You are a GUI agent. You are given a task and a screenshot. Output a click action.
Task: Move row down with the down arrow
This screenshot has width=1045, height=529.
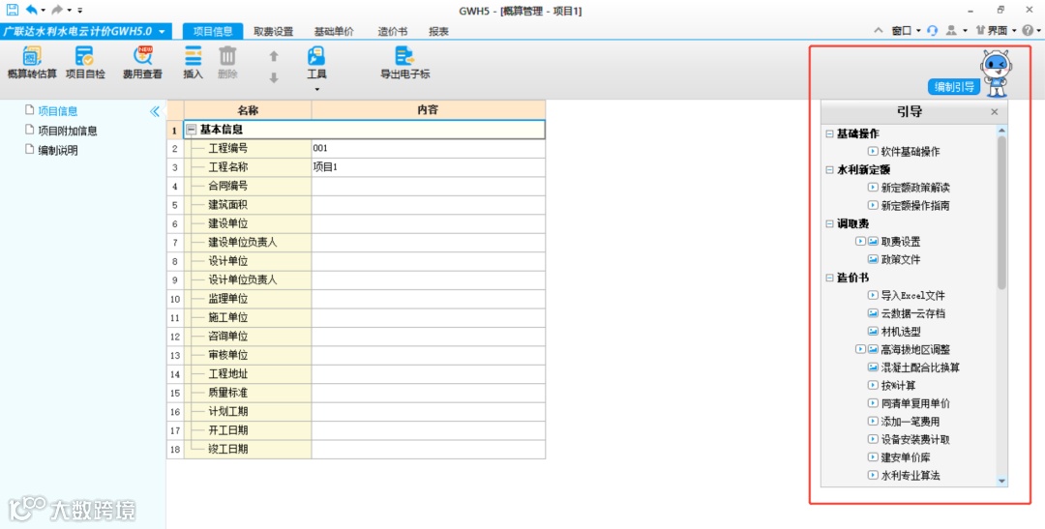[x=273, y=78]
